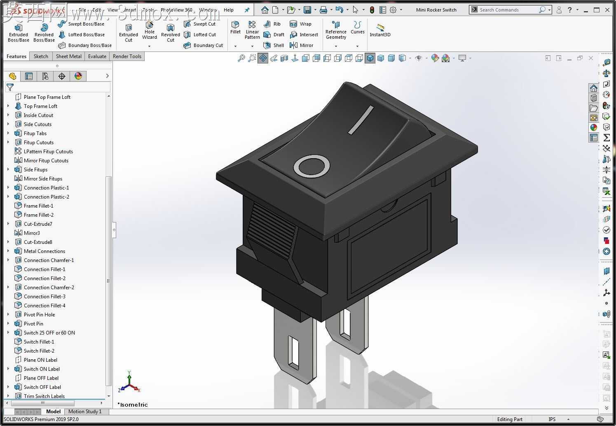This screenshot has height=426, width=616.
Task: Click the feature tree filter field
Action: (x=58, y=87)
